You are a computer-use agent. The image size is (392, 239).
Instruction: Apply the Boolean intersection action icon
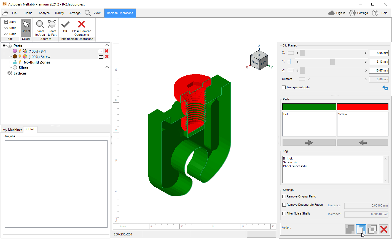[372, 229]
